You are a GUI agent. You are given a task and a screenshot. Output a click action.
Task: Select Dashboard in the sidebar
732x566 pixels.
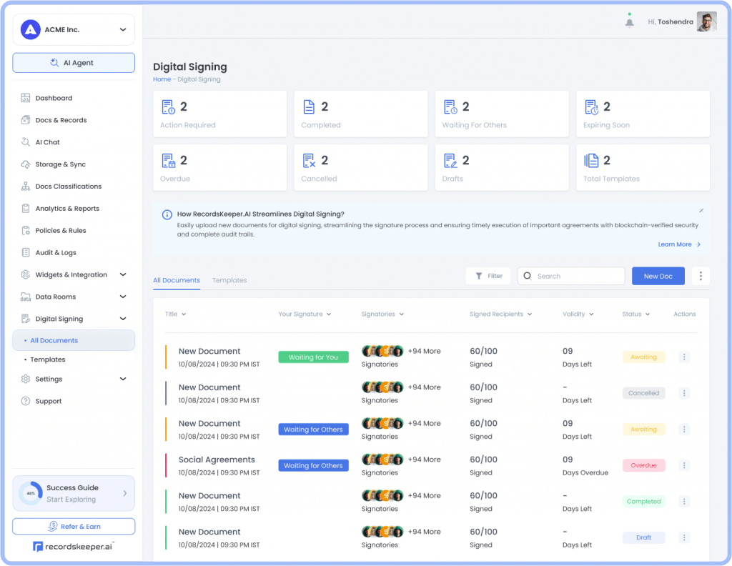[x=54, y=98]
